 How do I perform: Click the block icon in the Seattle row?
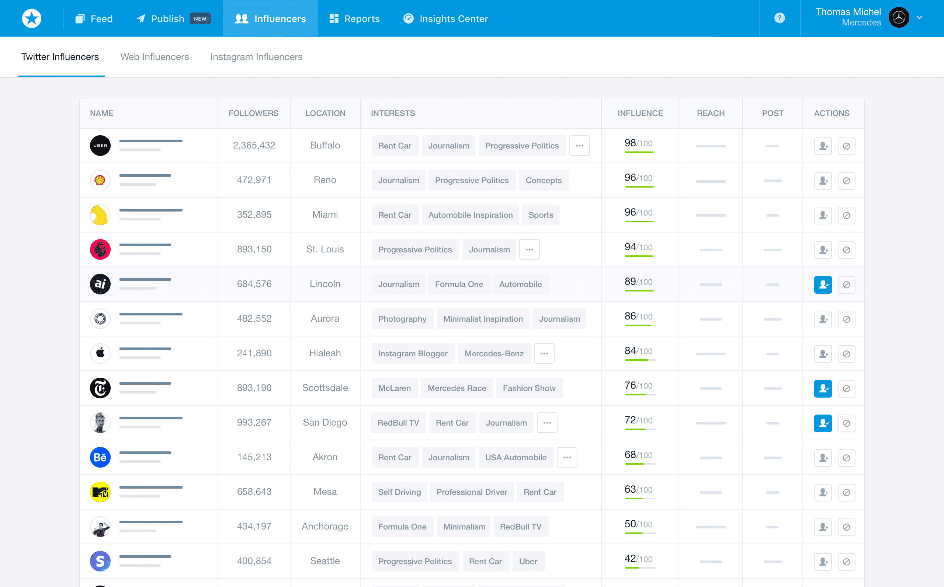click(846, 562)
